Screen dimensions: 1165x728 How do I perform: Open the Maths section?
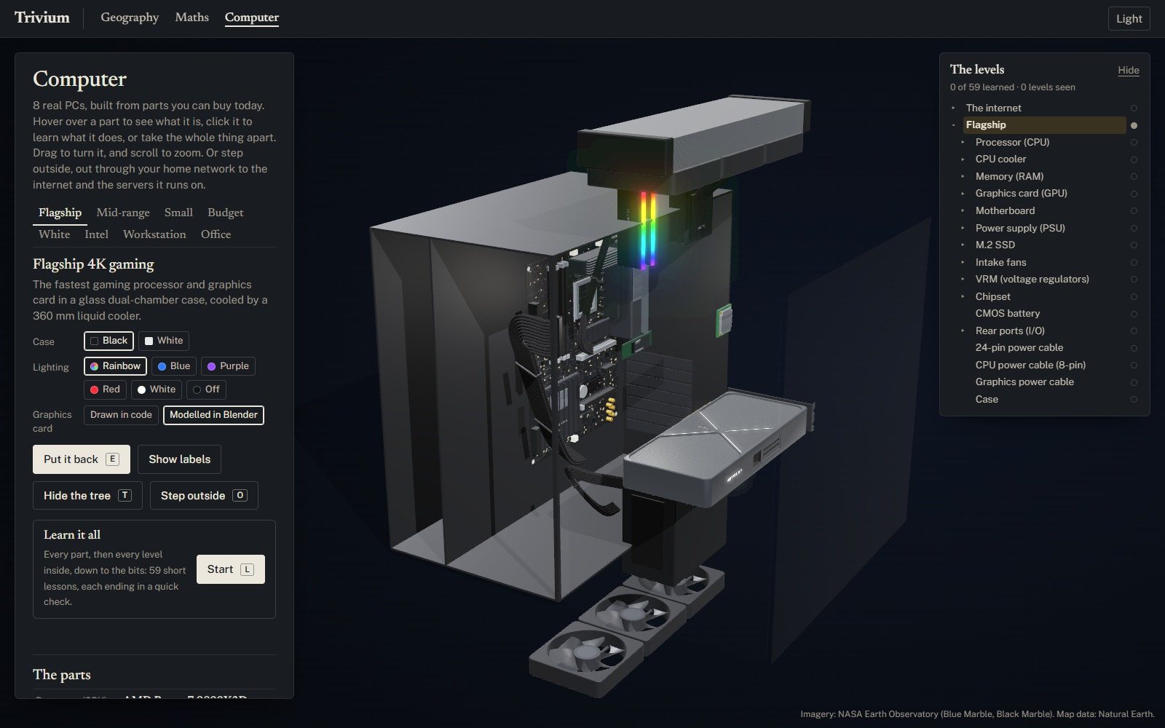[192, 17]
